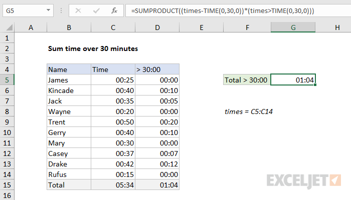Select Kincade's time cell 00:40
Image resolution: width=351 pixels, height=200 pixels.
(x=113, y=90)
